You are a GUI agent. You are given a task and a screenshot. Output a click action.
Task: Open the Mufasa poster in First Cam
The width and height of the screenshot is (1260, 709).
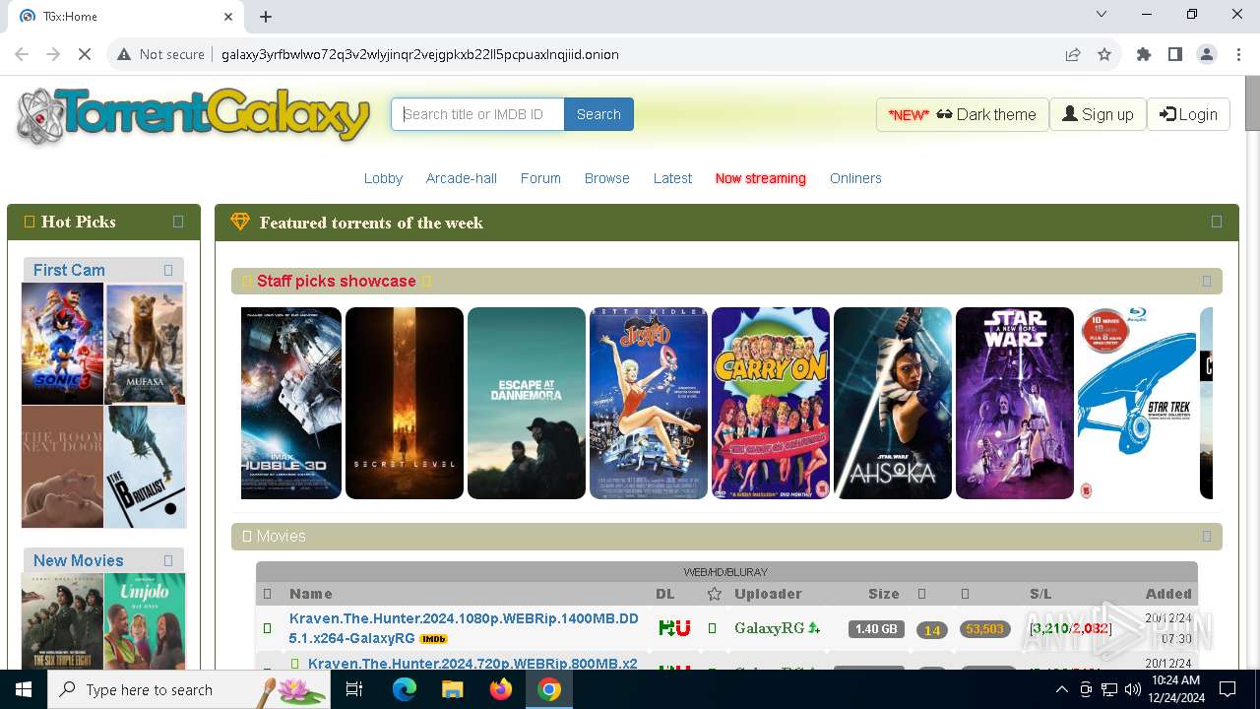[x=146, y=344]
